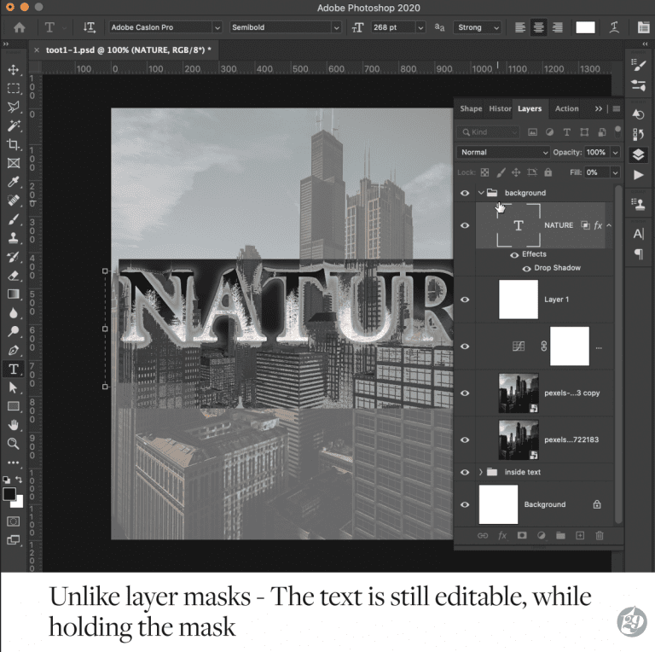
Task: Select the Healing Brush tool
Action: pos(14,201)
